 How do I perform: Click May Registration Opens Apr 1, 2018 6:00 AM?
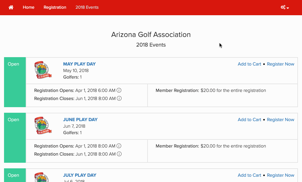[x=75, y=90]
